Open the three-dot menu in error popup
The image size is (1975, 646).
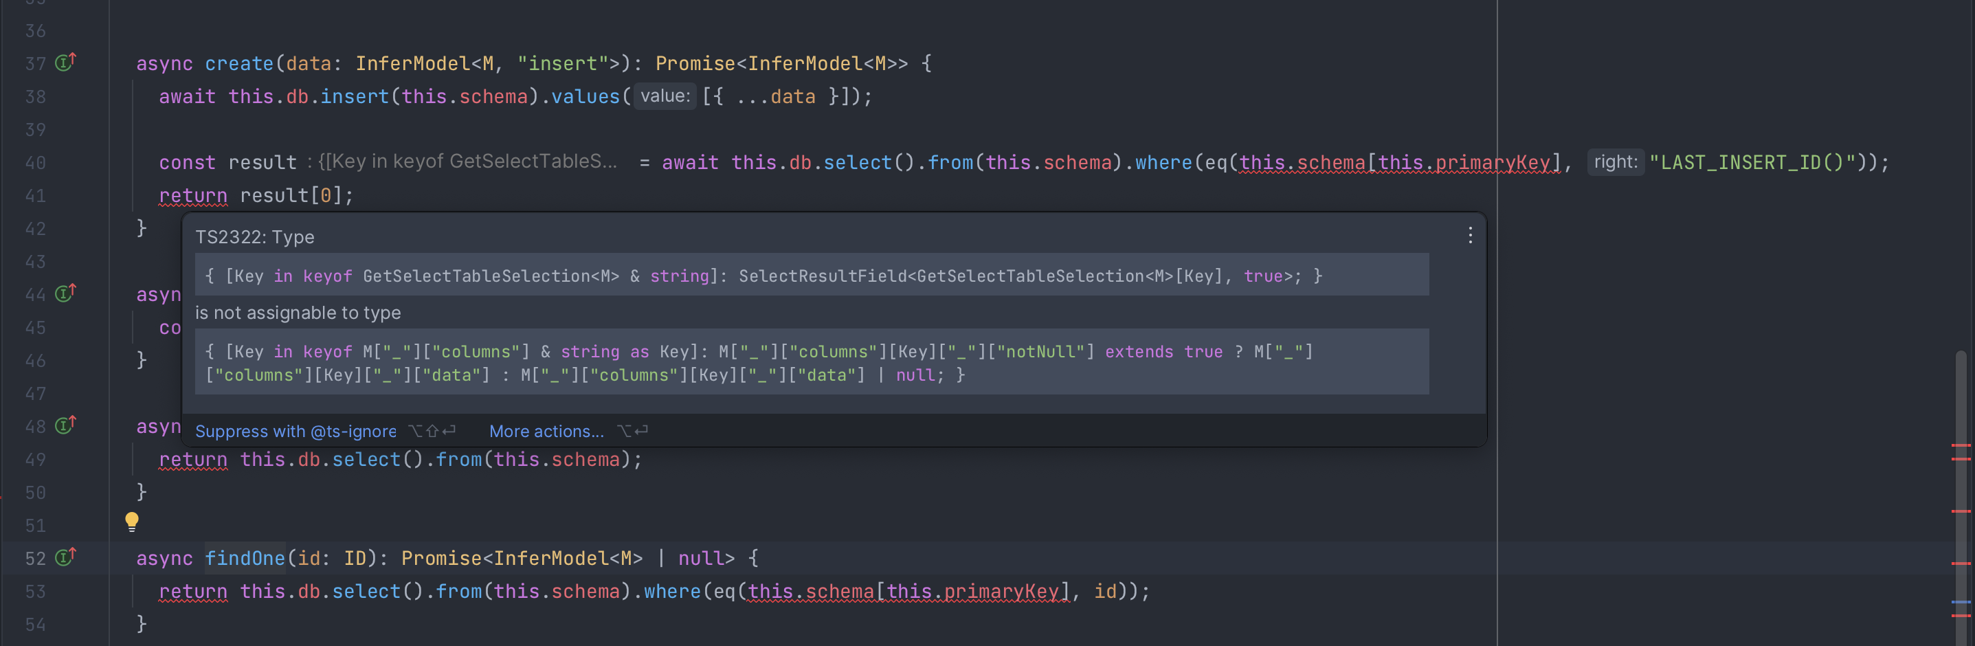pyautogui.click(x=1470, y=235)
